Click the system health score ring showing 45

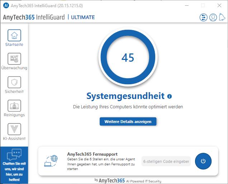coord(128,58)
